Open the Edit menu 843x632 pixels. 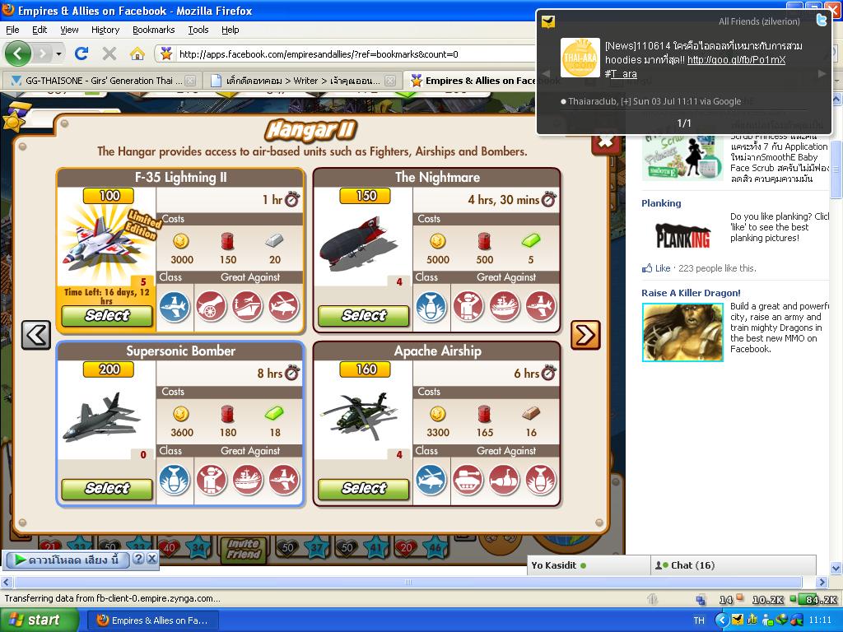coord(40,30)
